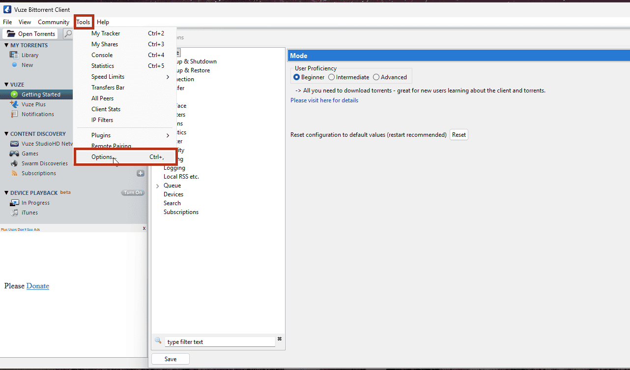The image size is (630, 370).
Task: Select Logging in options tree
Action: click(174, 168)
